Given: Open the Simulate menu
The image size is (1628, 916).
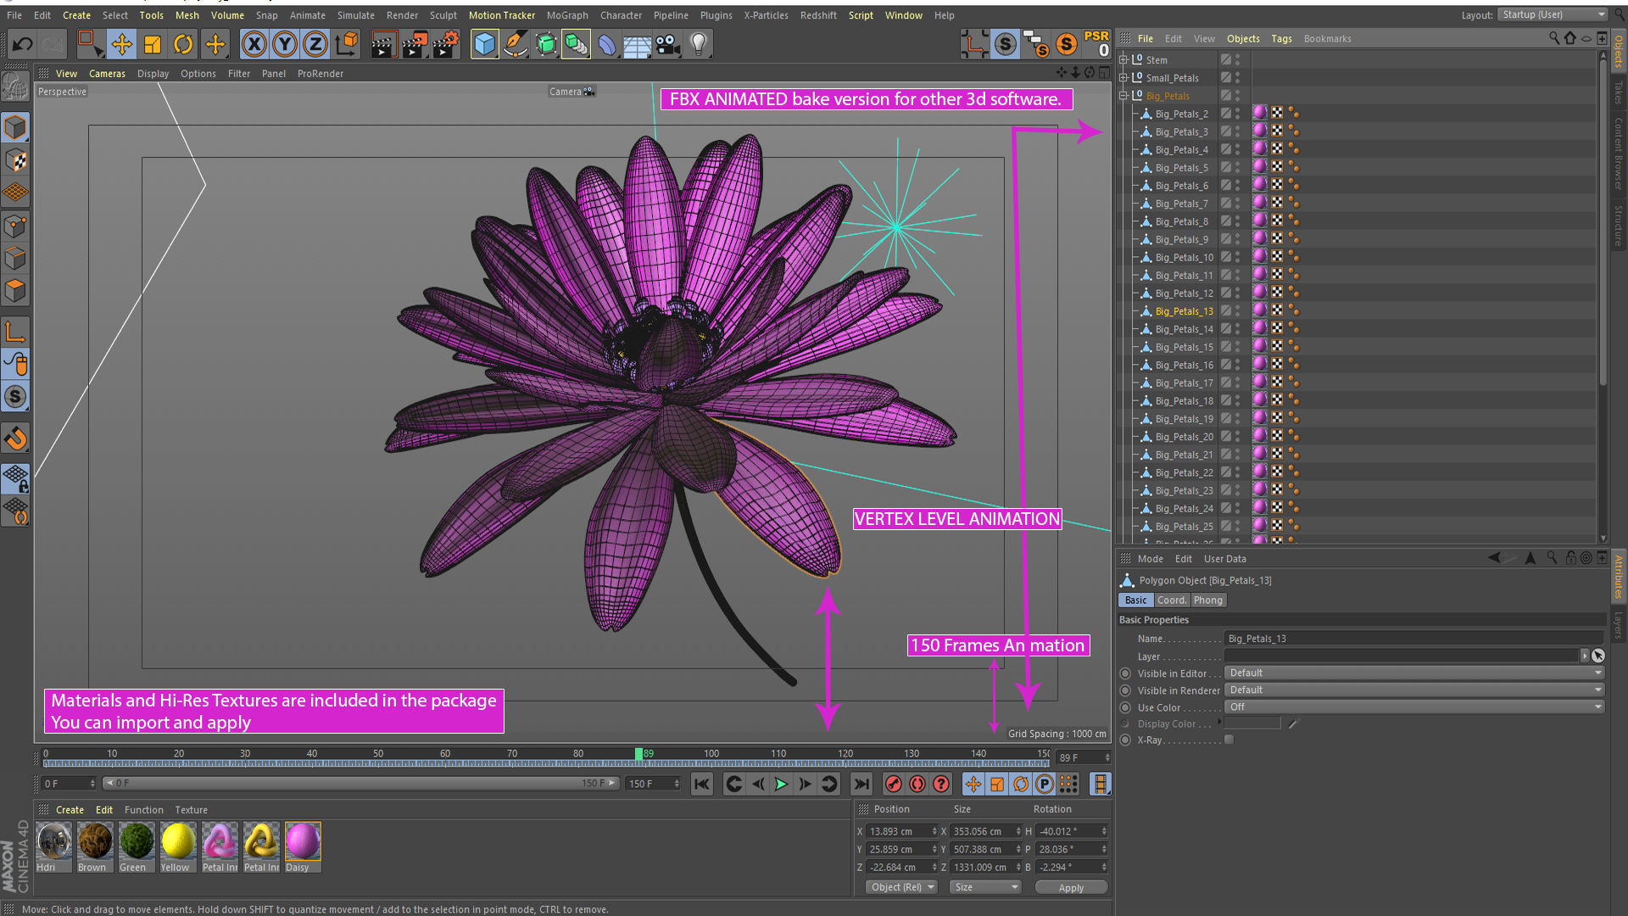Looking at the screenshot, I should point(355,15).
